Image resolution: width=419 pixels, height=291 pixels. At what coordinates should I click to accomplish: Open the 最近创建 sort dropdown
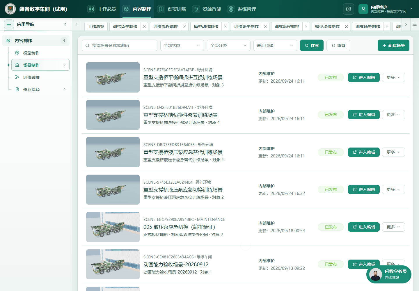point(275,45)
